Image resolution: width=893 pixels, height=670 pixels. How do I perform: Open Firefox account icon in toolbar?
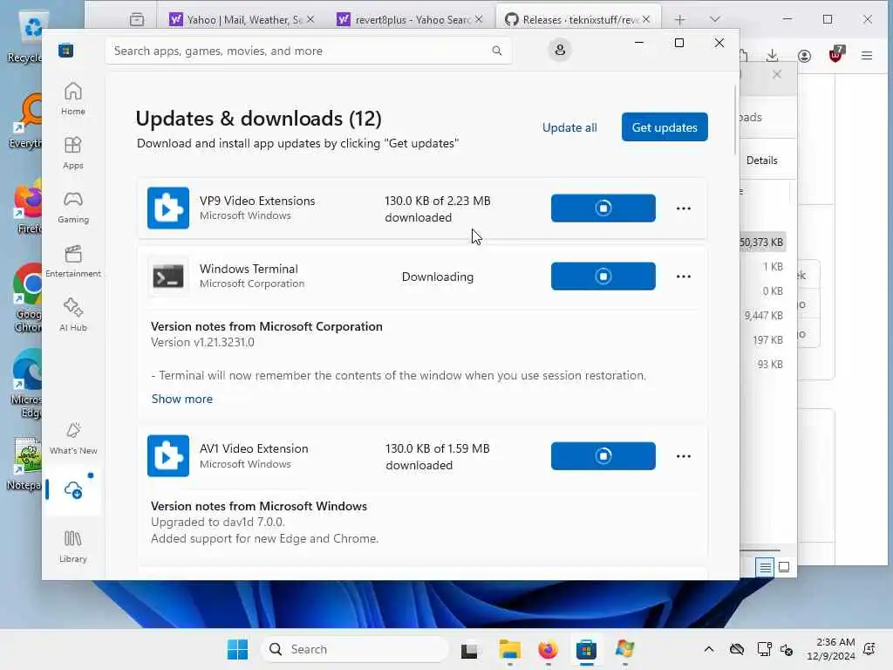[804, 56]
